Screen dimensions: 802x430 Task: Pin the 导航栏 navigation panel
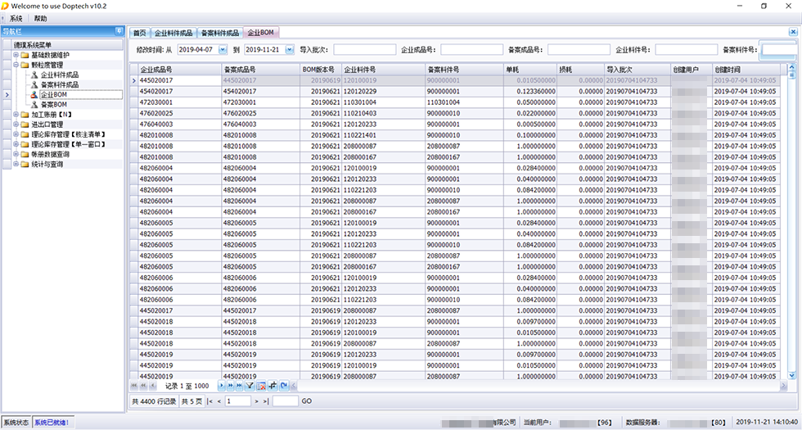click(x=118, y=32)
